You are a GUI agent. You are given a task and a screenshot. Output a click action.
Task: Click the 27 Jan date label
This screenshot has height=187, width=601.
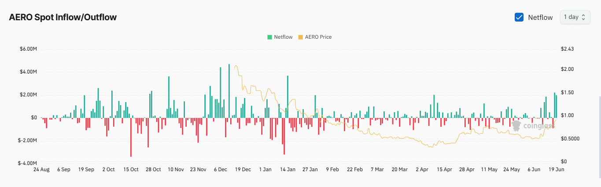pyautogui.click(x=310, y=169)
